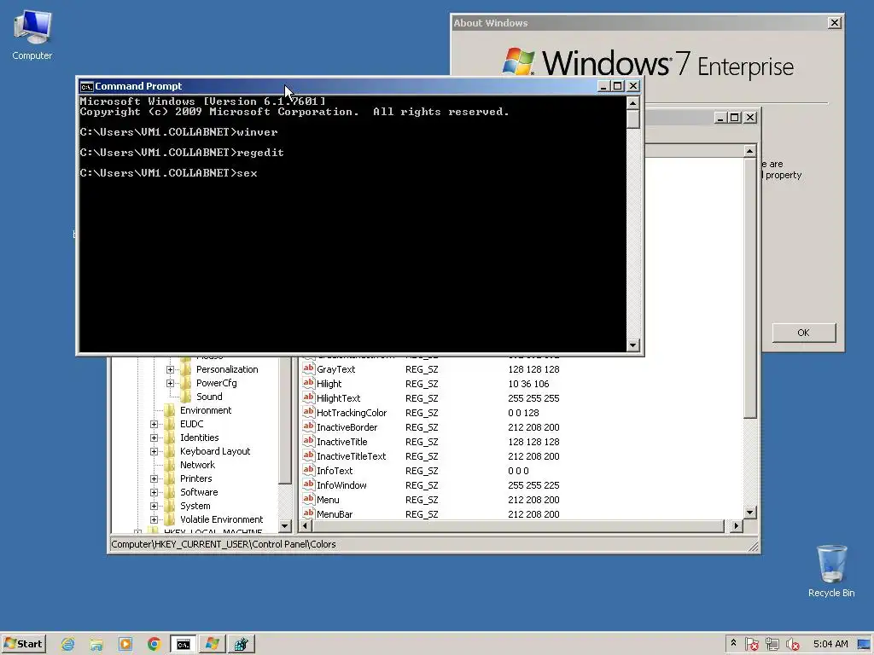Screen dimensions: 874x655
Task: Switch to About Windows taskbar button
Action: pos(213,645)
